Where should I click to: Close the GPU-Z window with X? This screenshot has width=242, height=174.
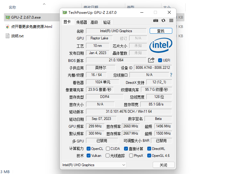point(169,12)
